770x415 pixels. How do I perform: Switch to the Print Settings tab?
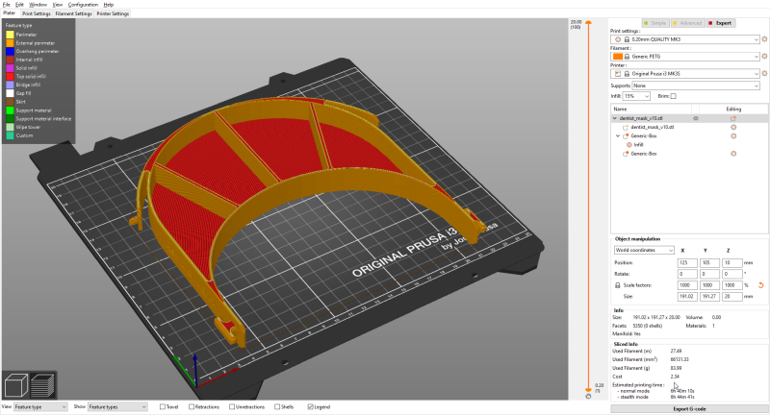(x=36, y=13)
